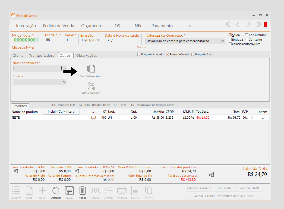This screenshot has height=209, width=284.
Task: Open Doc. Referenciados documents icon
Action: click(91, 69)
